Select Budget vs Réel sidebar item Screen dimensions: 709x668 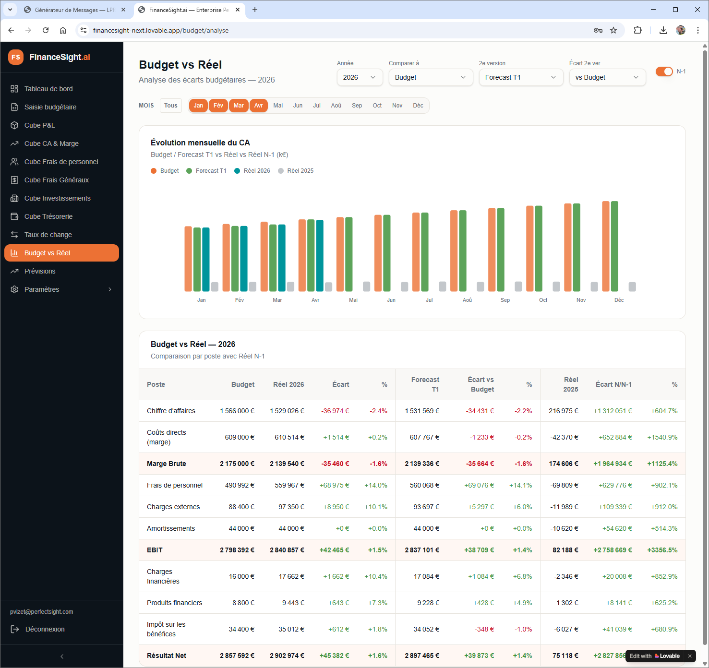[61, 253]
